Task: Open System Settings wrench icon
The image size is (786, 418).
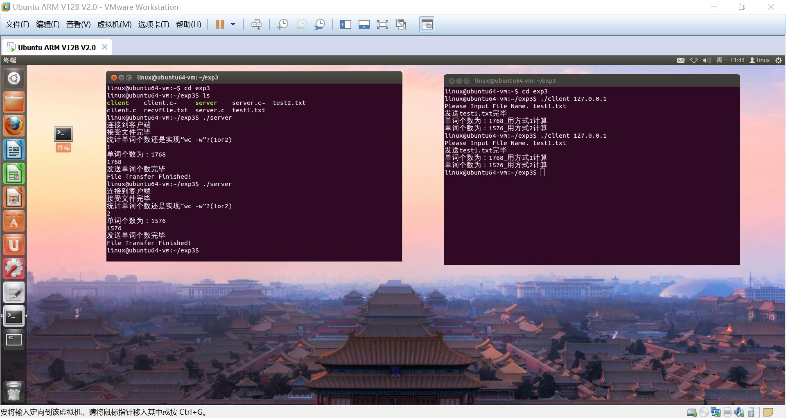Action: [14, 269]
